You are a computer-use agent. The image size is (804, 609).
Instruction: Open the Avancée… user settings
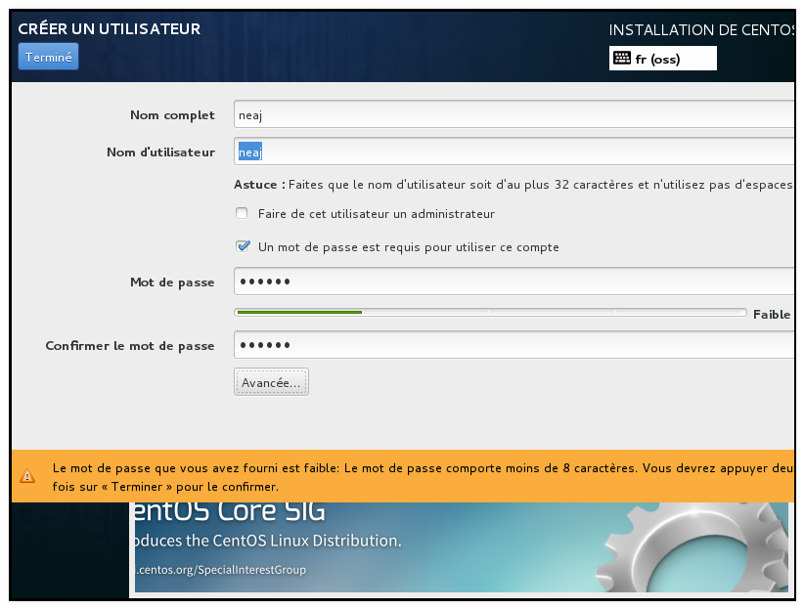pyautogui.click(x=271, y=382)
